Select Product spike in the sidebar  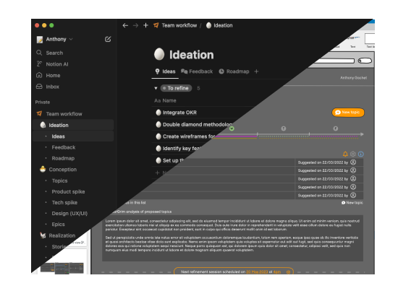tap(68, 192)
